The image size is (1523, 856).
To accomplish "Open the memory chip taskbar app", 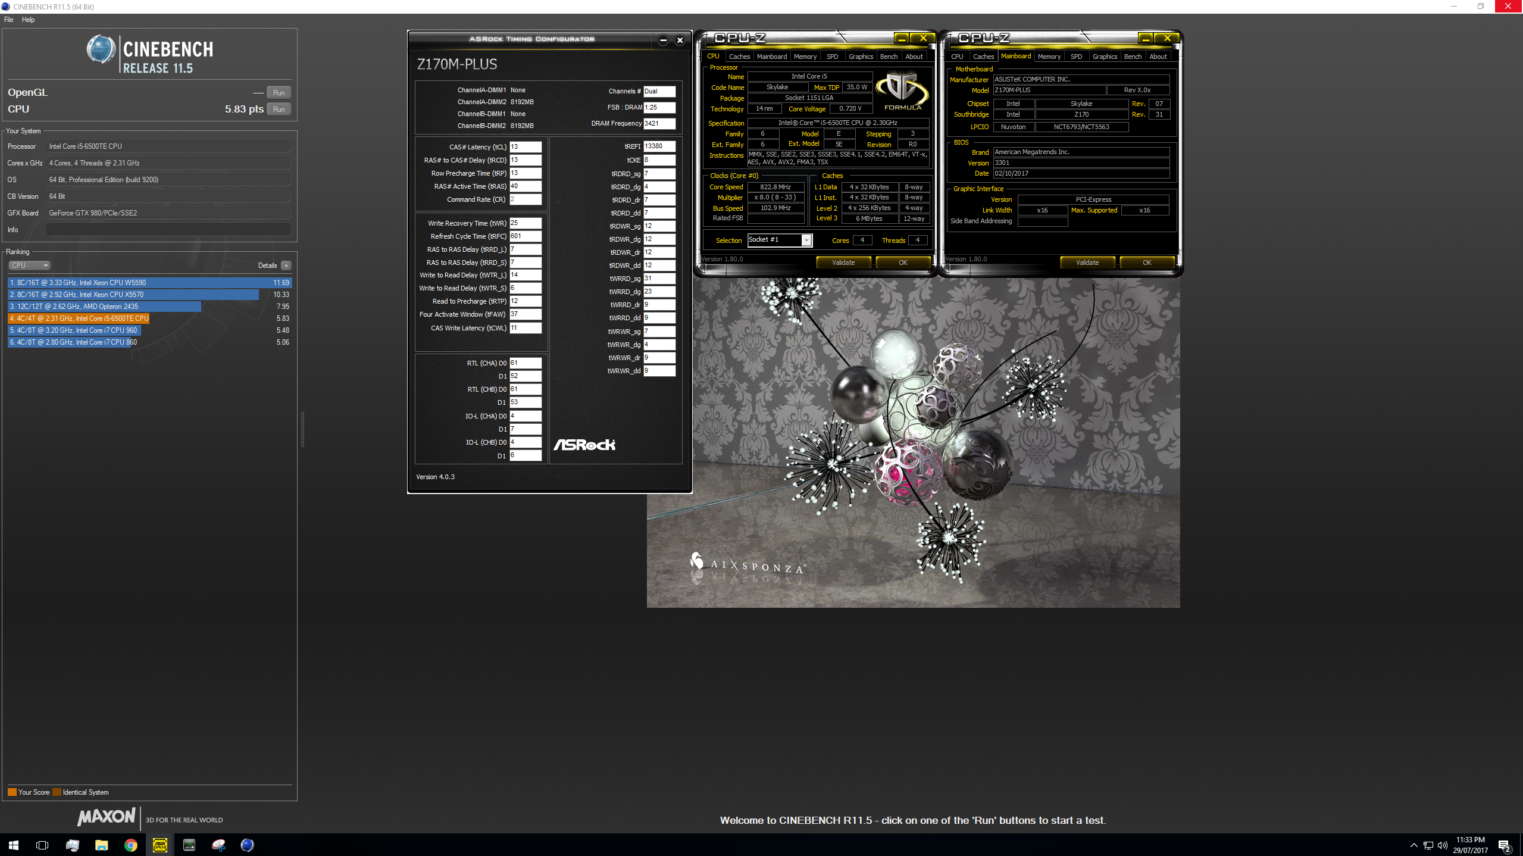I will [189, 845].
